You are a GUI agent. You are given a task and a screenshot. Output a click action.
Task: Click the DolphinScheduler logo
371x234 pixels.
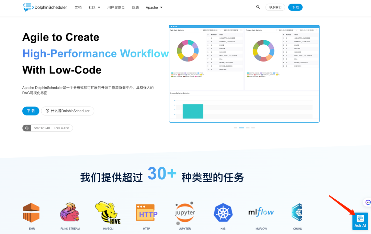pyautogui.click(x=45, y=7)
